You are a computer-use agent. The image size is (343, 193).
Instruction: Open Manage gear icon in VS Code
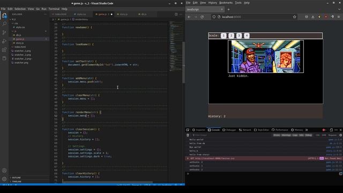click(x=4, y=179)
